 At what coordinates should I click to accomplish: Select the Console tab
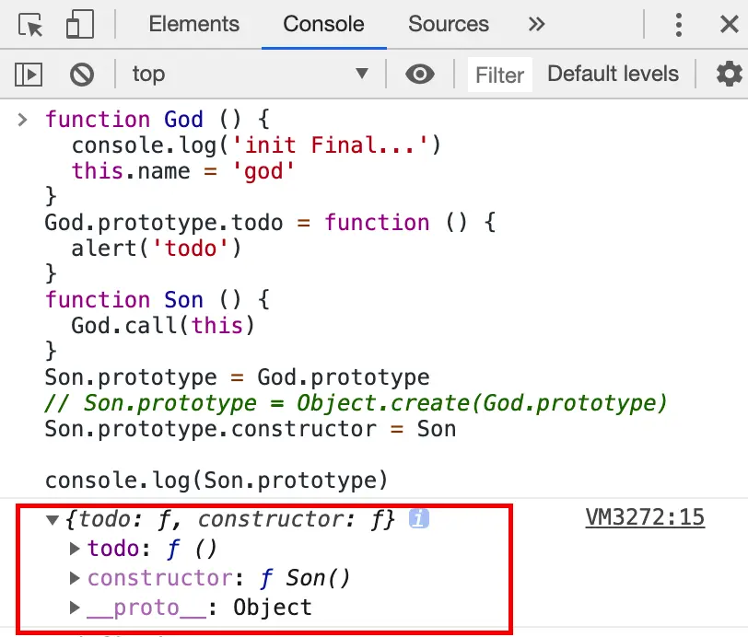[x=323, y=25]
